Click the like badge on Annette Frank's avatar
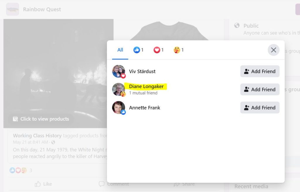 (x=123, y=112)
